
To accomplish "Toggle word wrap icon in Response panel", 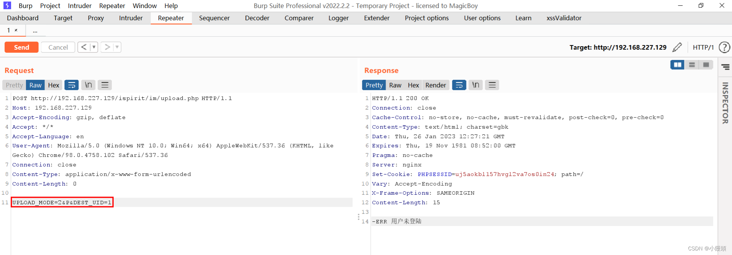I will [x=459, y=85].
